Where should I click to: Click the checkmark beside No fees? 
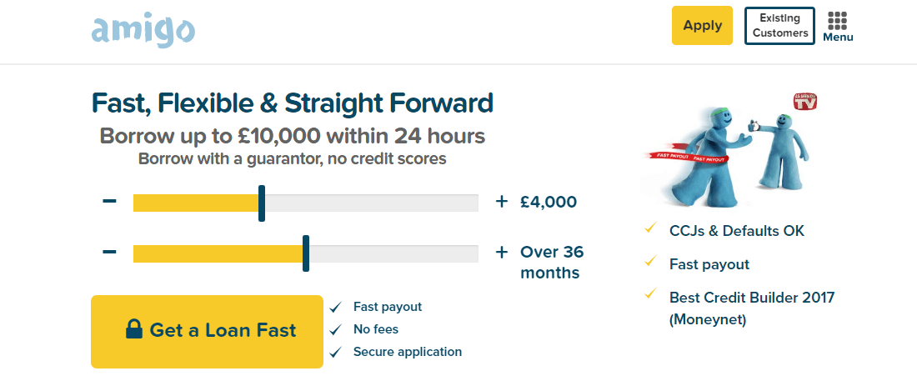(336, 330)
